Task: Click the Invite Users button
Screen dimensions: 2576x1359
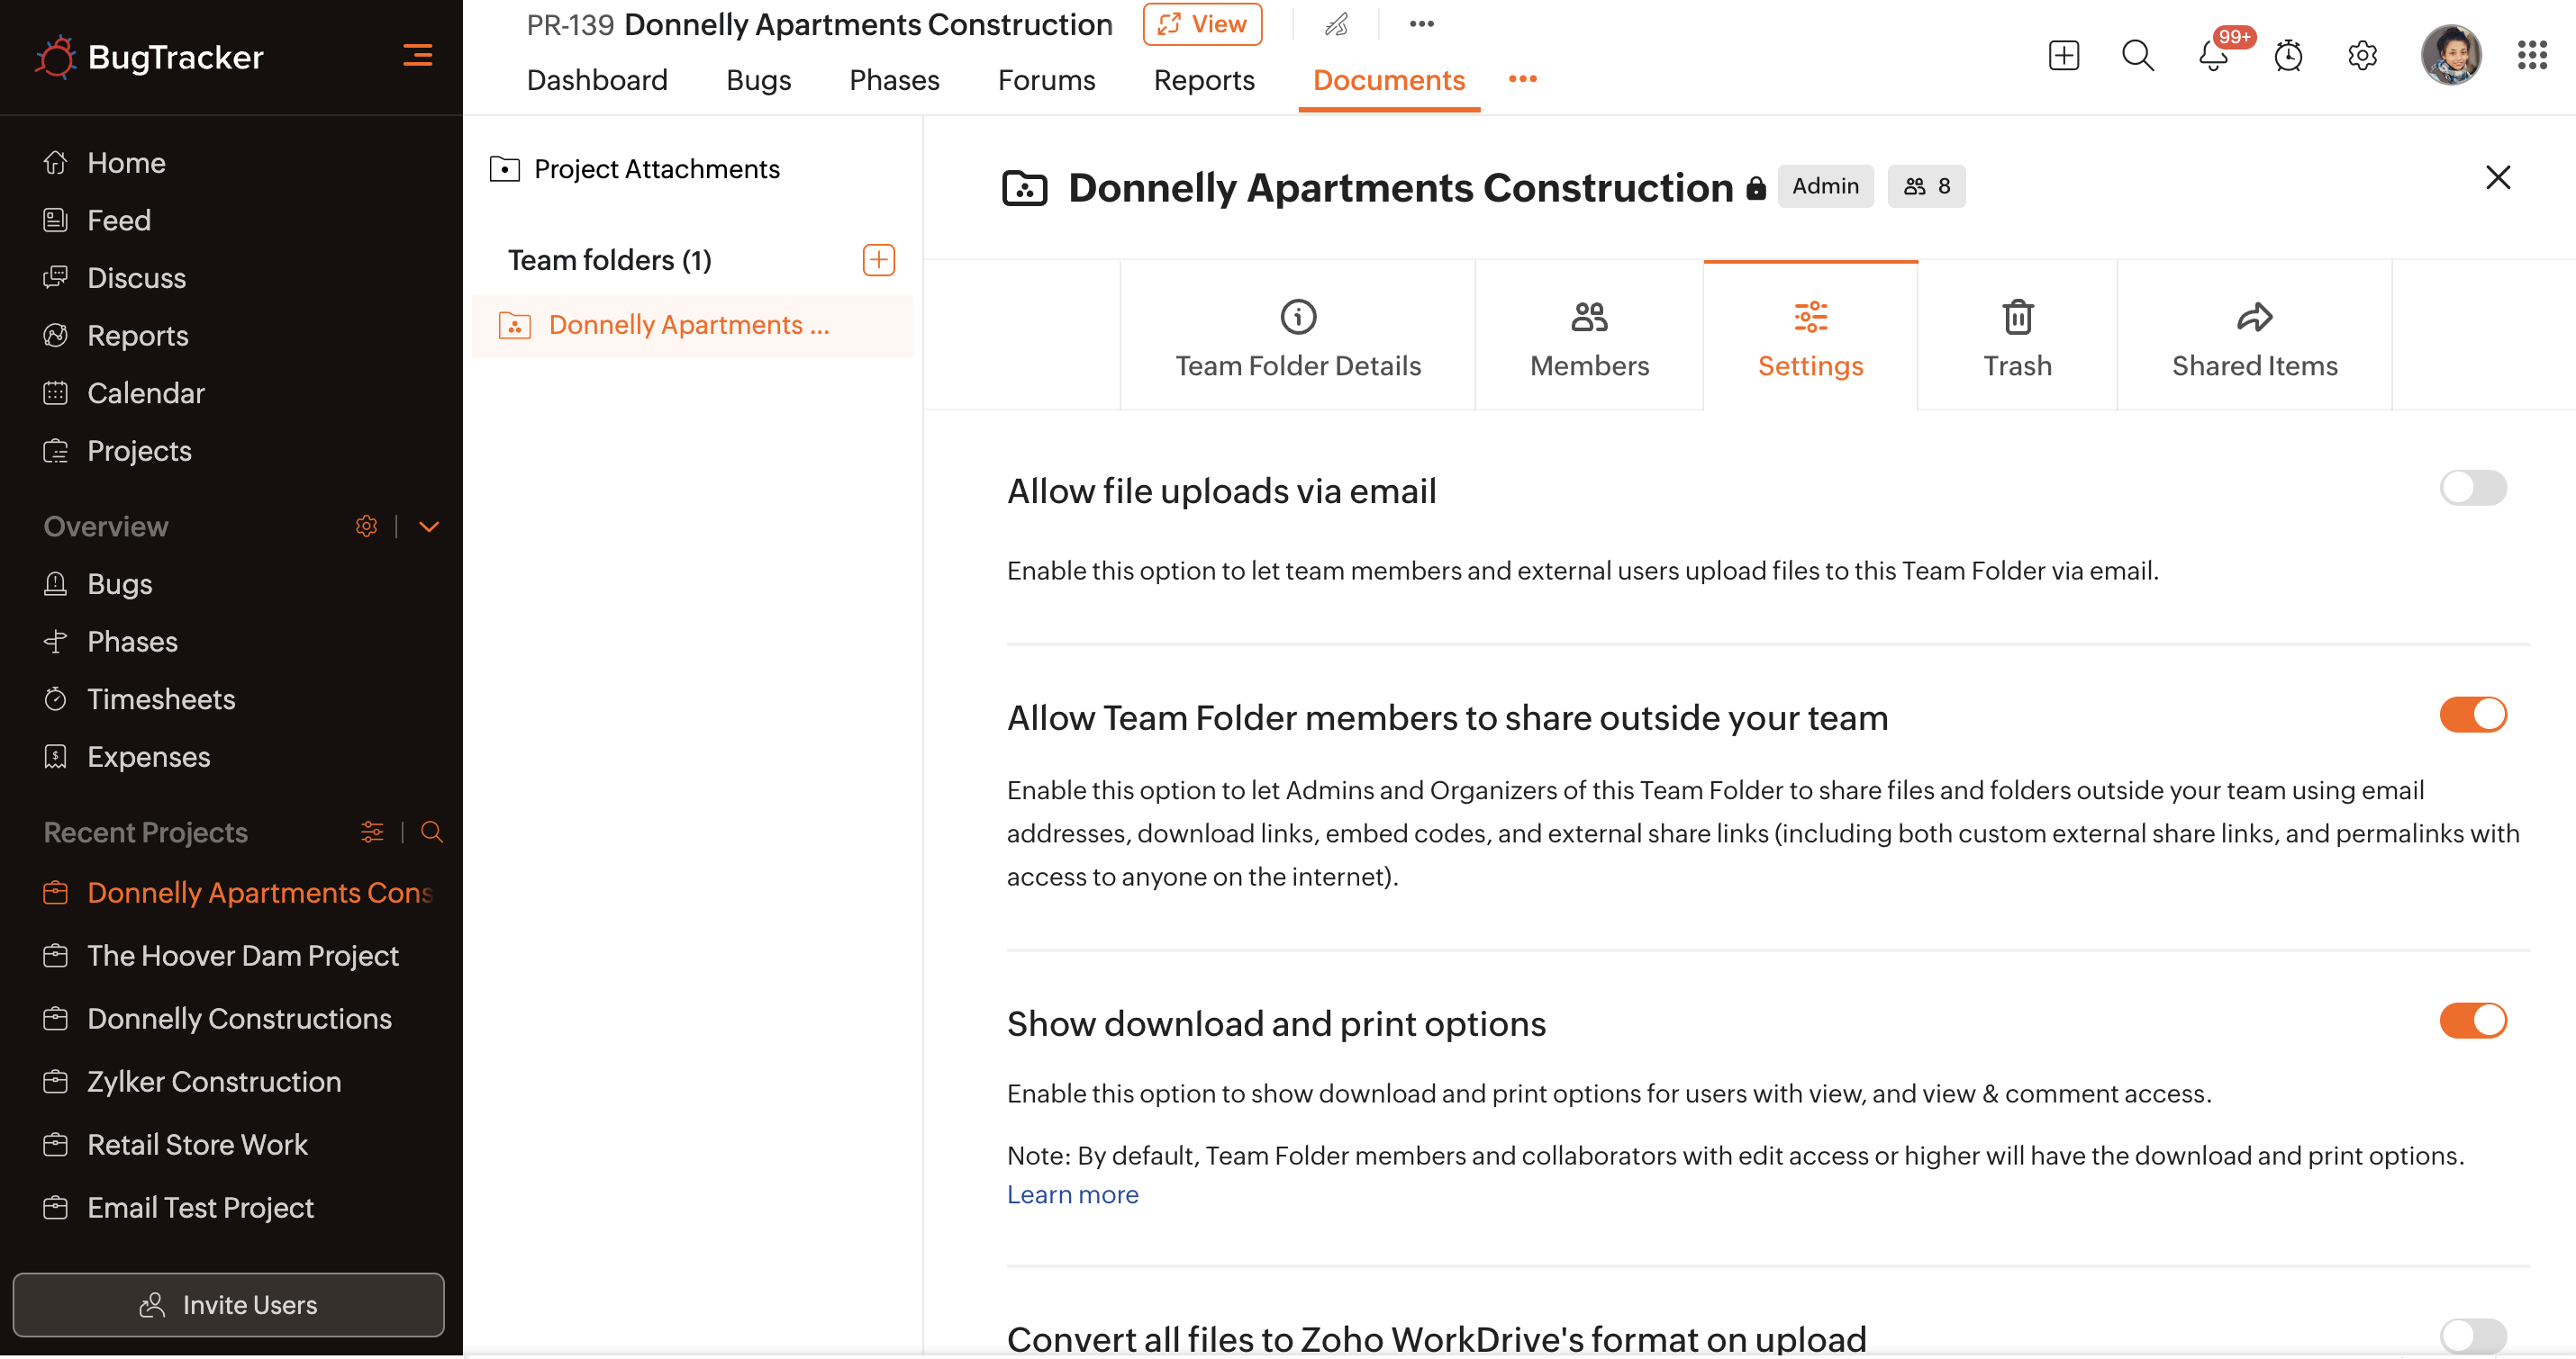Action: tap(228, 1304)
